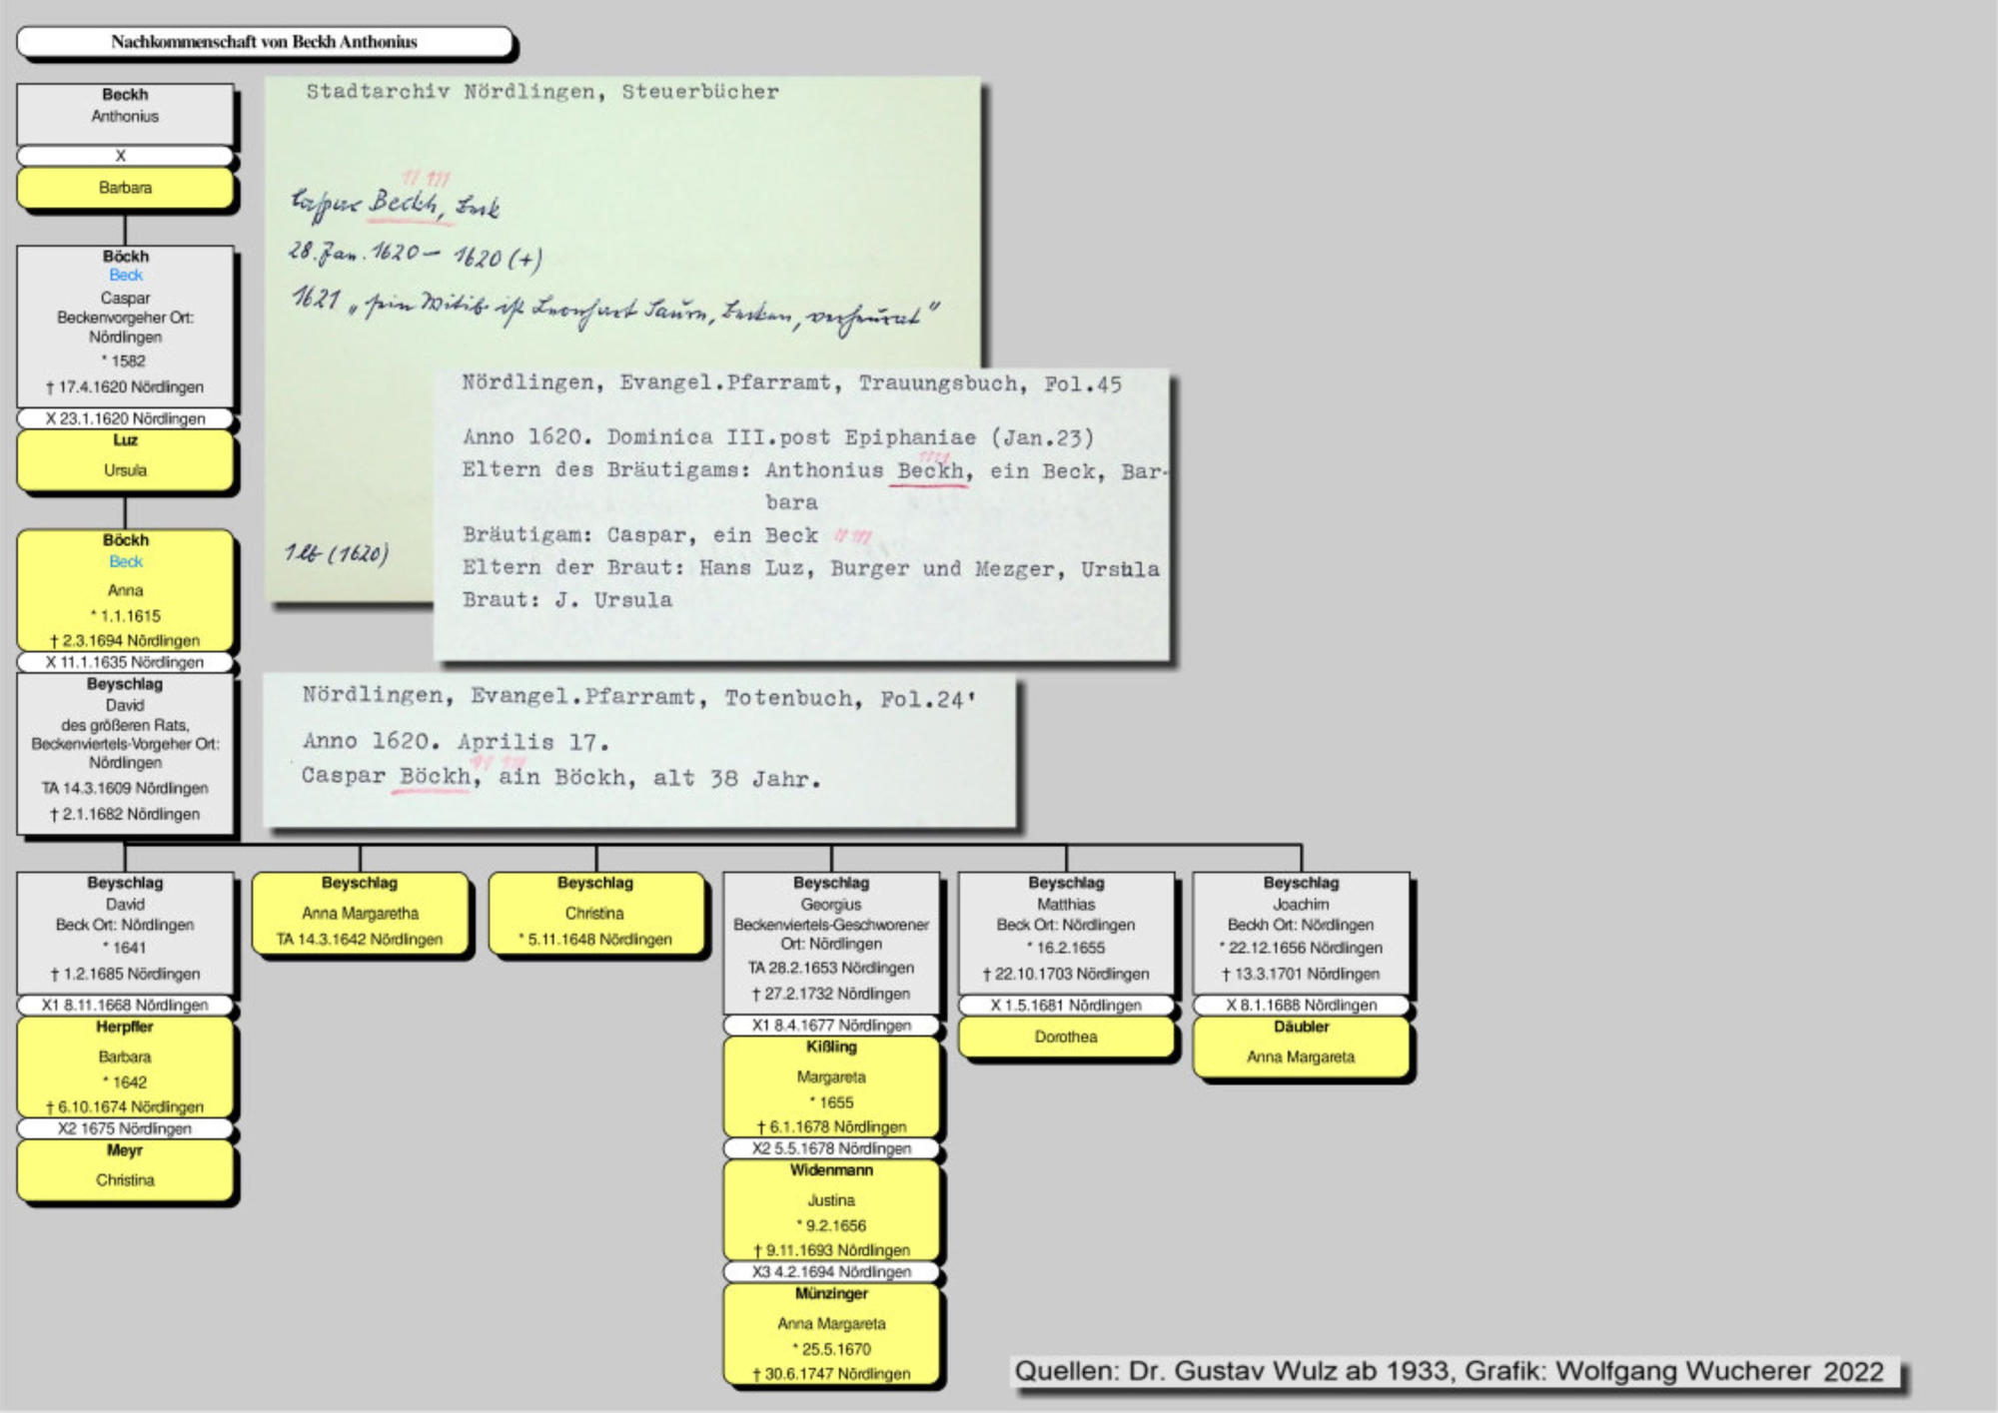Select the Münzinger Anna Margareta box
The image size is (1998, 1413).
tap(831, 1334)
